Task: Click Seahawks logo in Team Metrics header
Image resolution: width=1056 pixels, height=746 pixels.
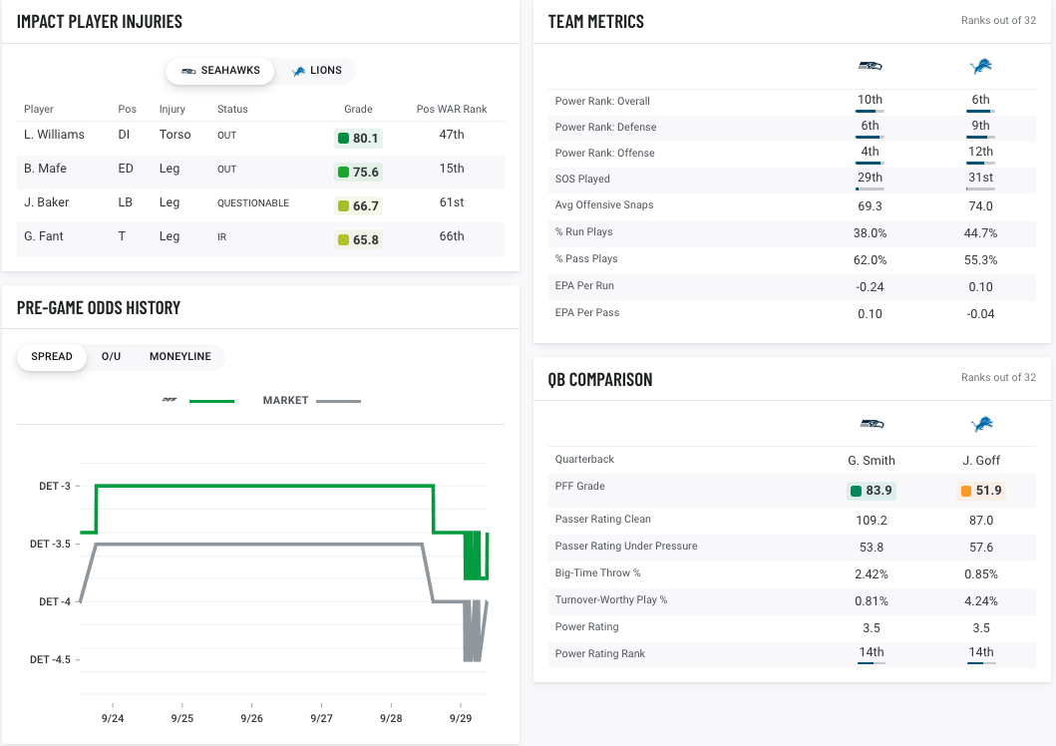Action: click(871, 67)
